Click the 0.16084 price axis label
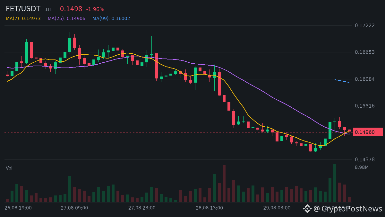Viewport: 385px width, 217px height. click(x=364, y=79)
